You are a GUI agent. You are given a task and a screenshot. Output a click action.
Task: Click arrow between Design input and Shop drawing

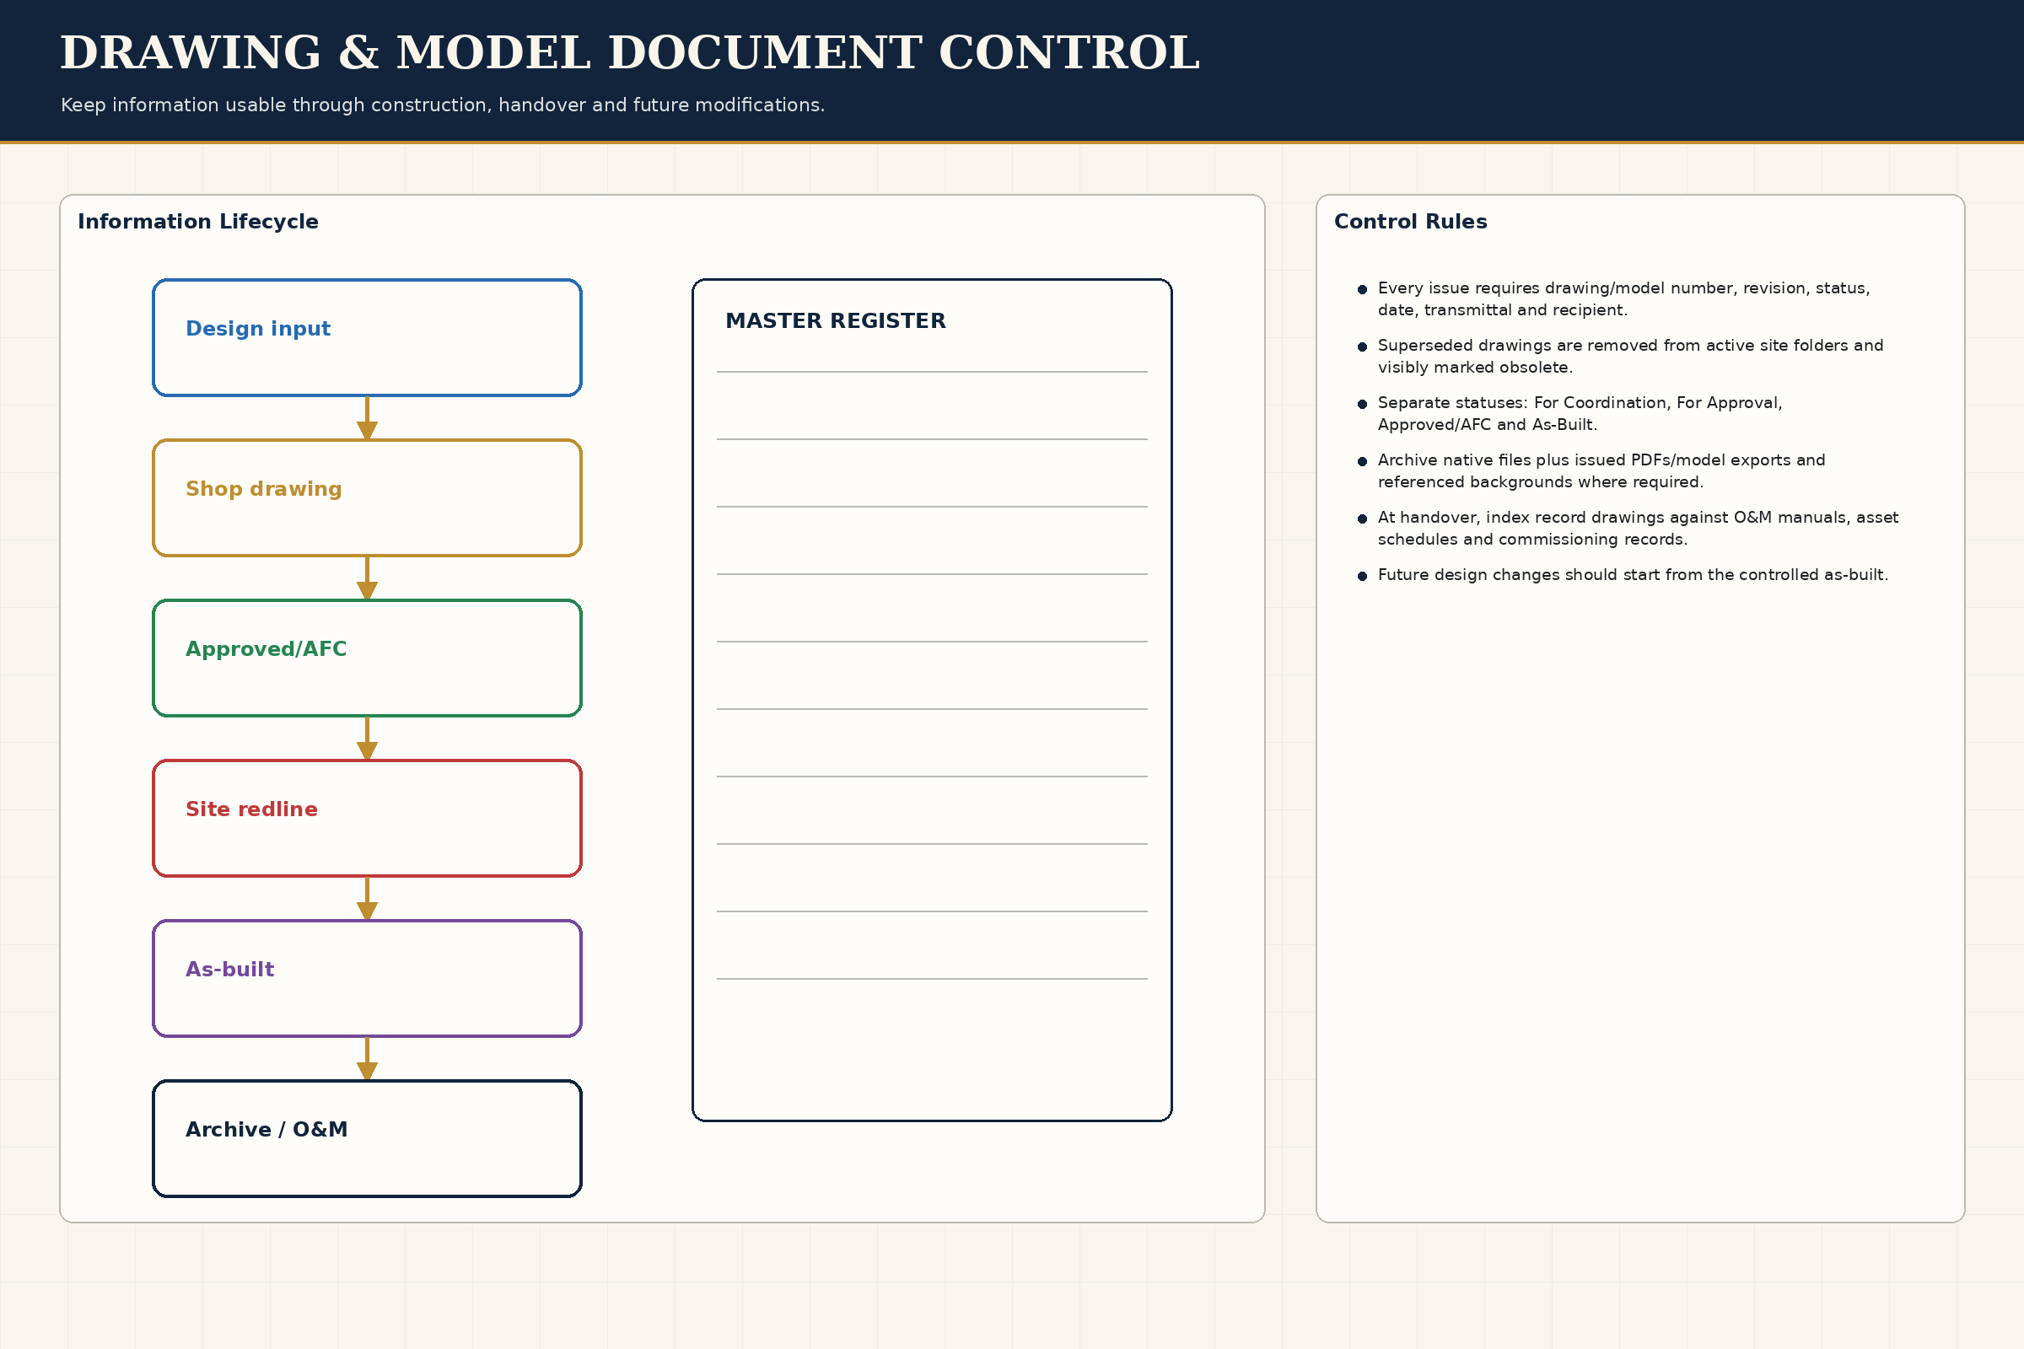point(368,418)
